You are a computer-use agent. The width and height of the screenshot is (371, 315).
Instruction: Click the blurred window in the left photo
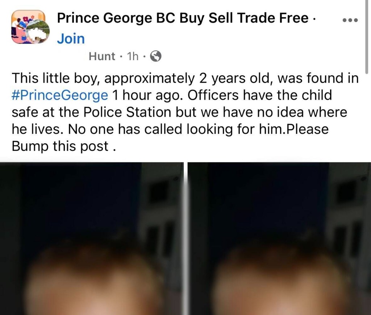tap(159, 192)
